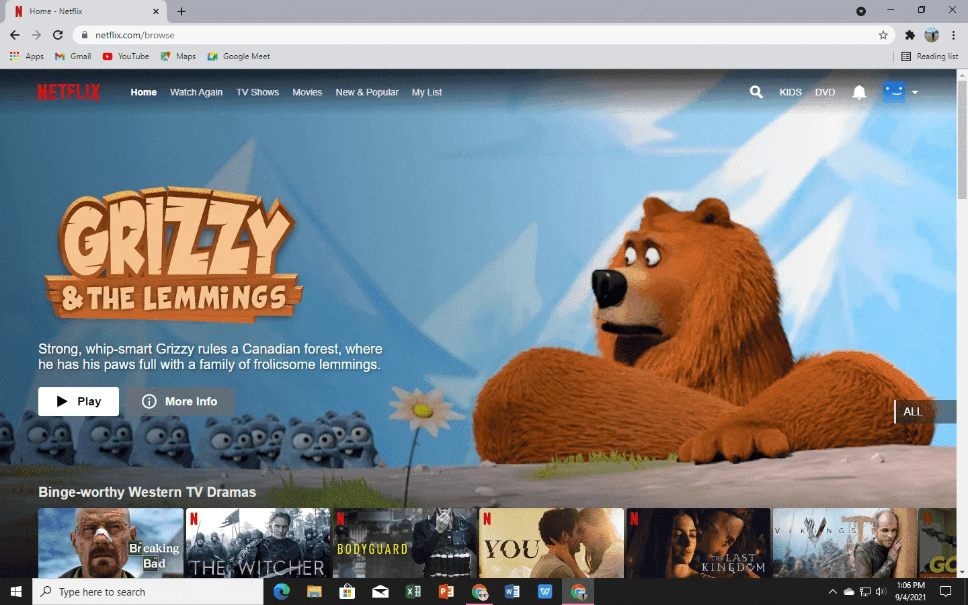Switch to KIDS profile
This screenshot has width=968, height=605.
791,92
